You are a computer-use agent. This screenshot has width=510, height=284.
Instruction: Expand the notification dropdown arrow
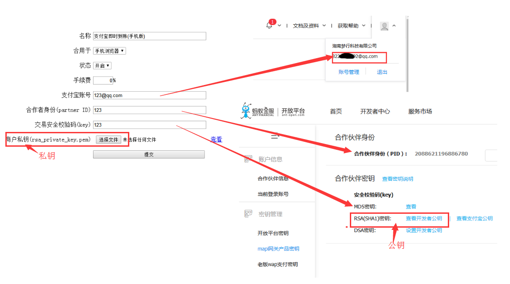click(x=280, y=25)
